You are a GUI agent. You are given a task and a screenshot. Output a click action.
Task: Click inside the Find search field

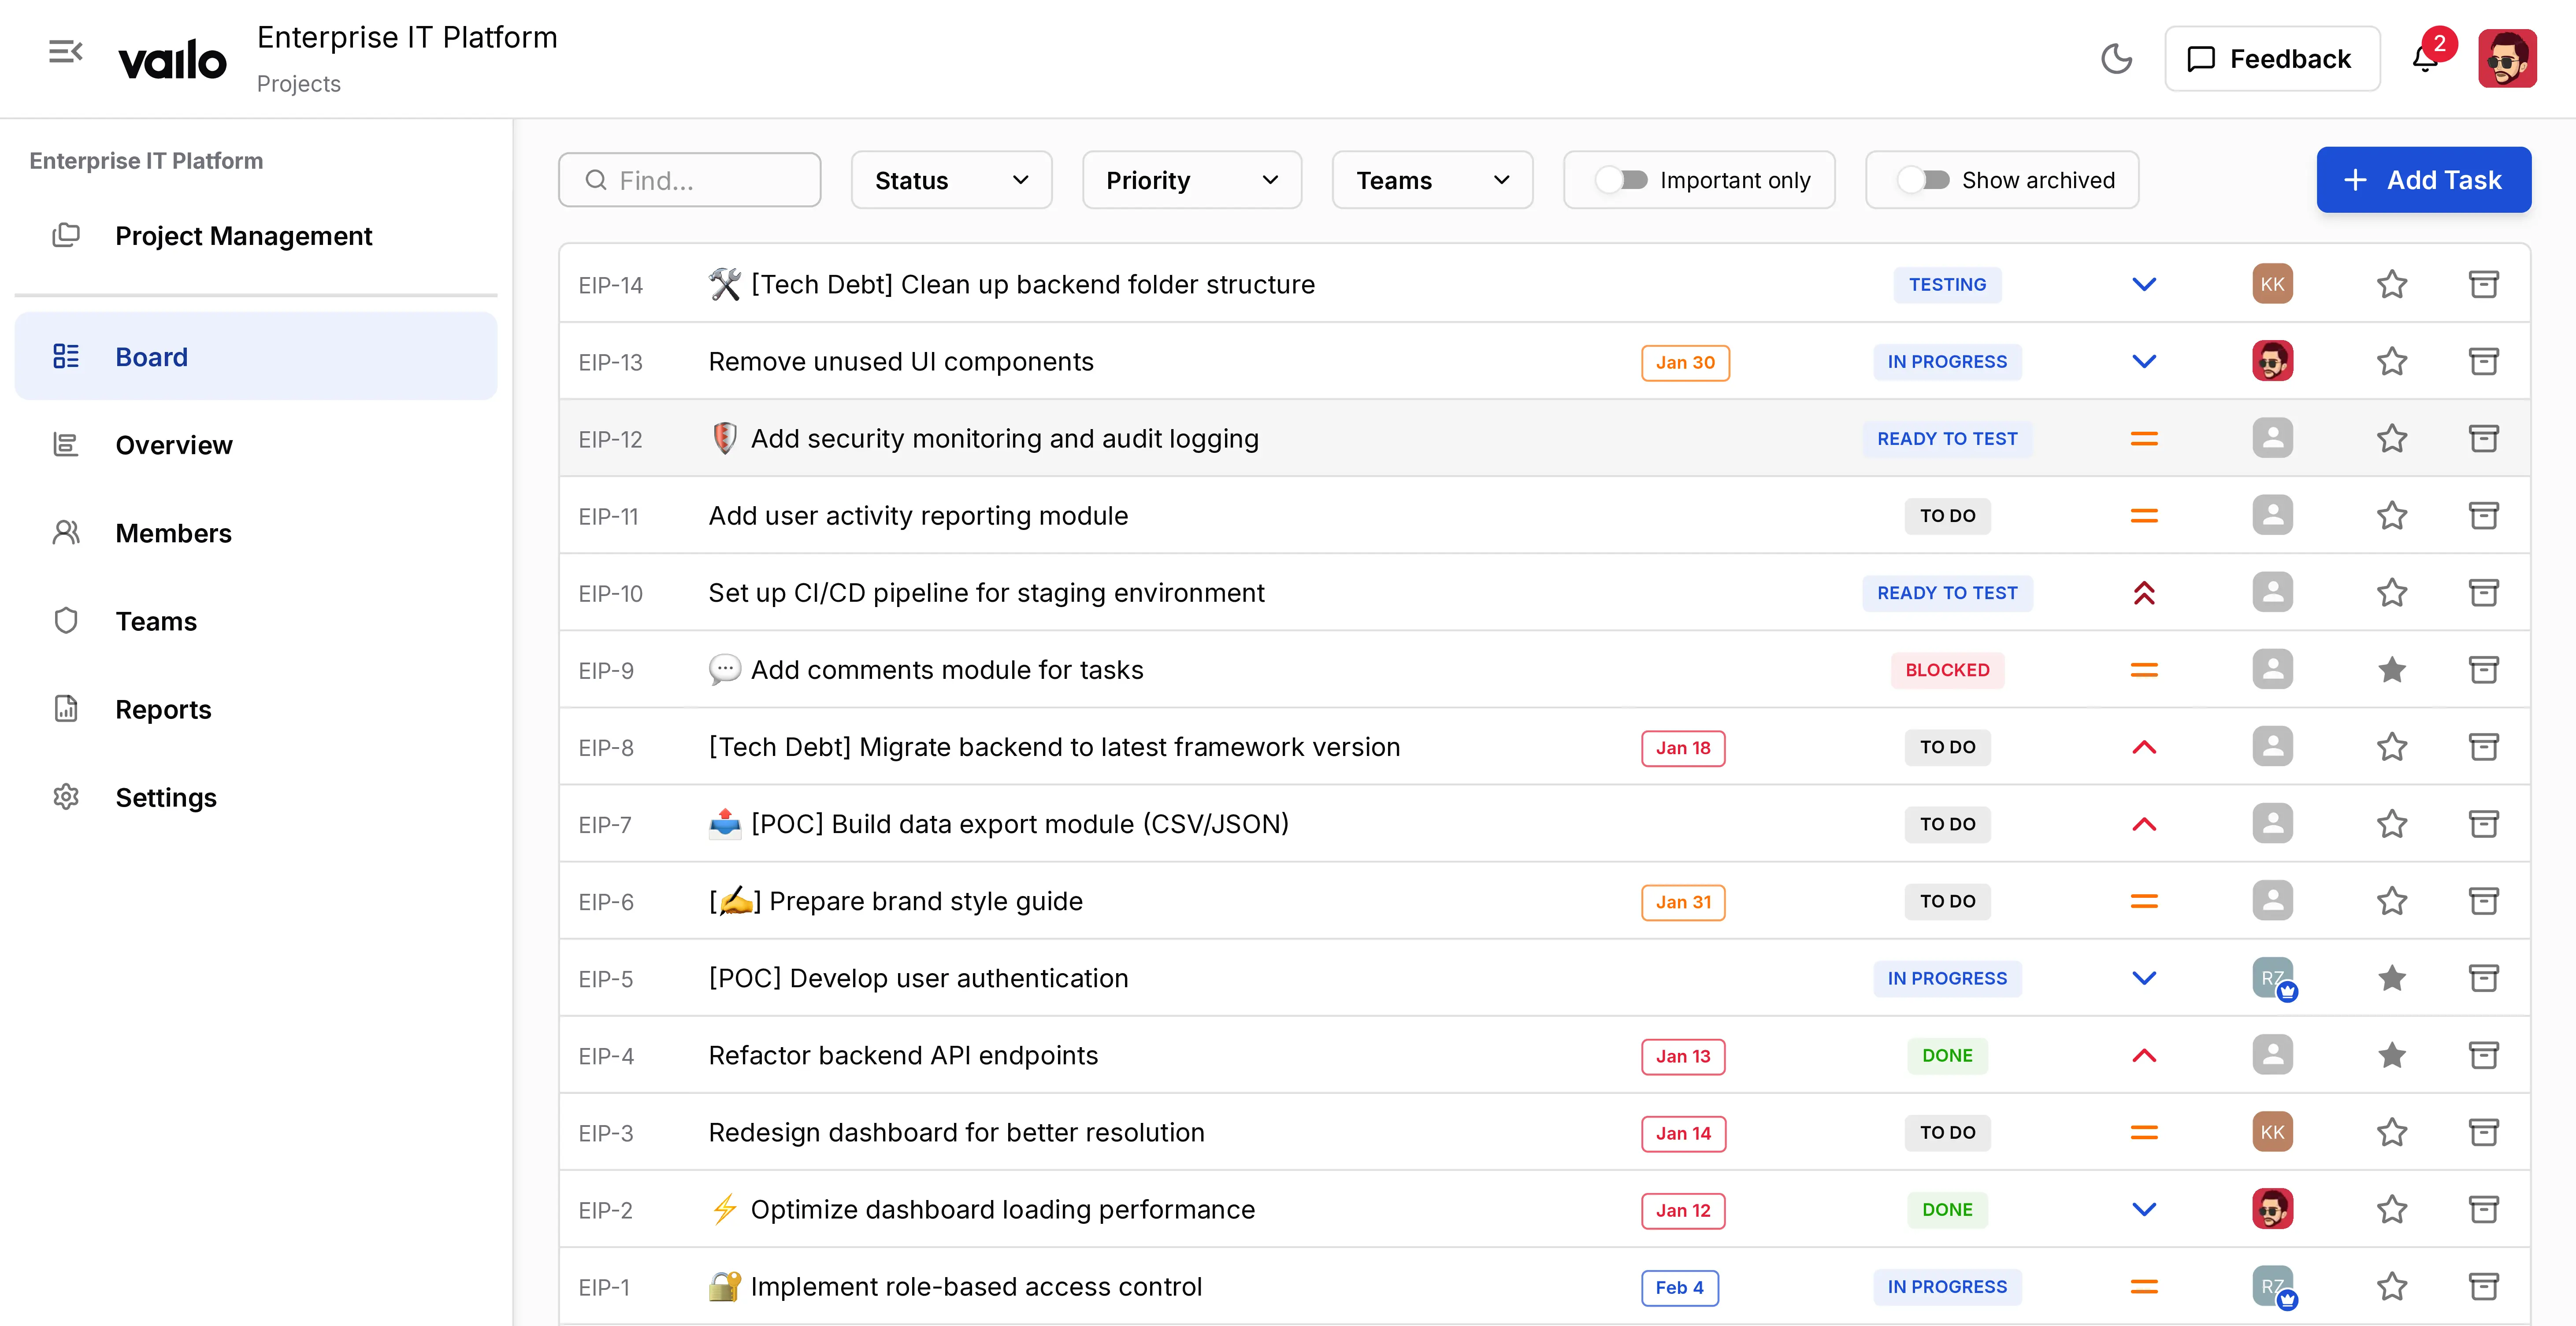[x=689, y=180]
